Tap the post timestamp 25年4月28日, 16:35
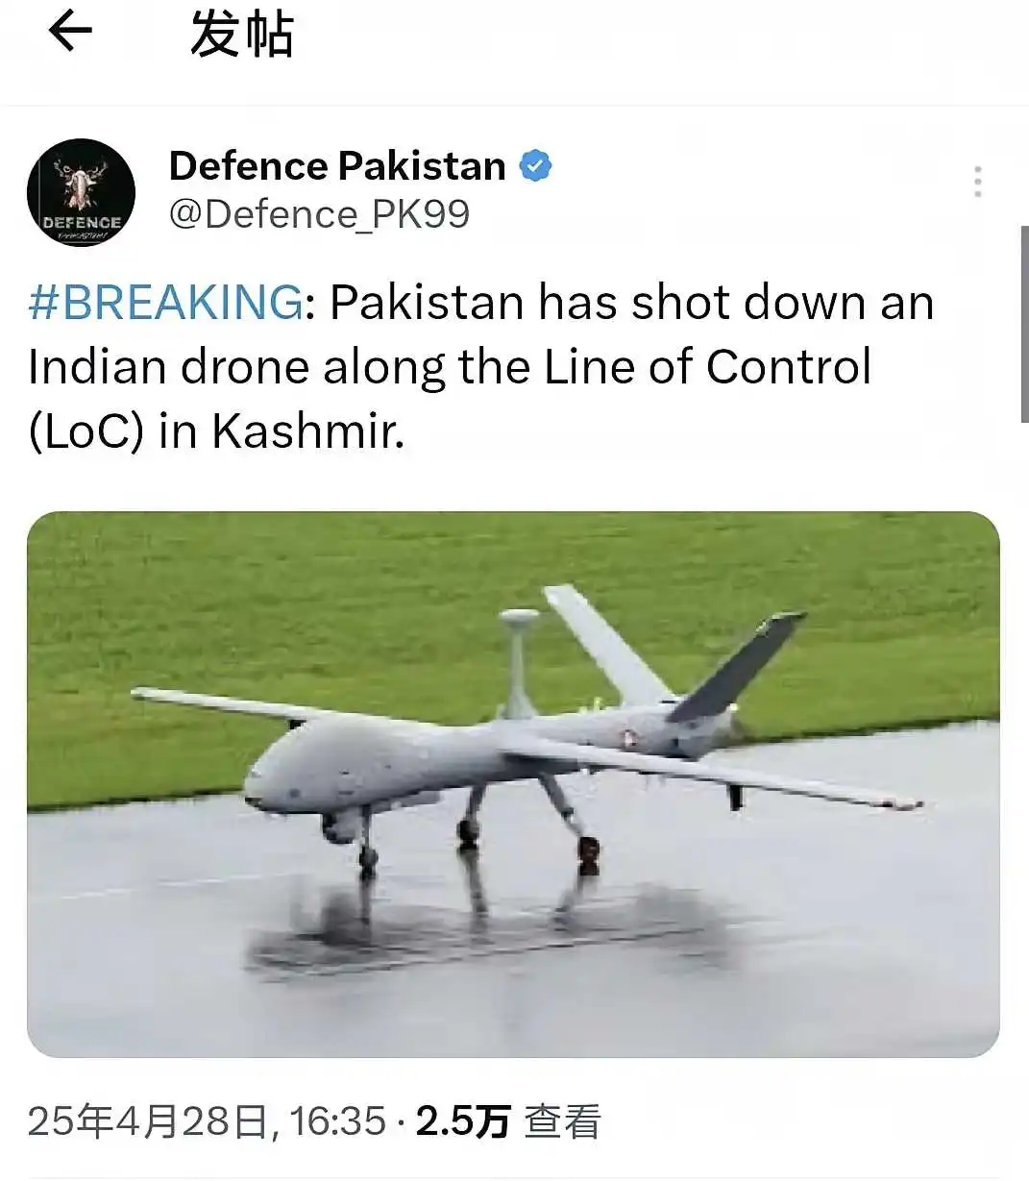 click(207, 1121)
